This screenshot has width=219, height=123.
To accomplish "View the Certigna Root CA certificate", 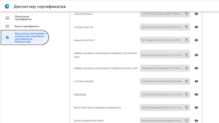I will (196, 27).
